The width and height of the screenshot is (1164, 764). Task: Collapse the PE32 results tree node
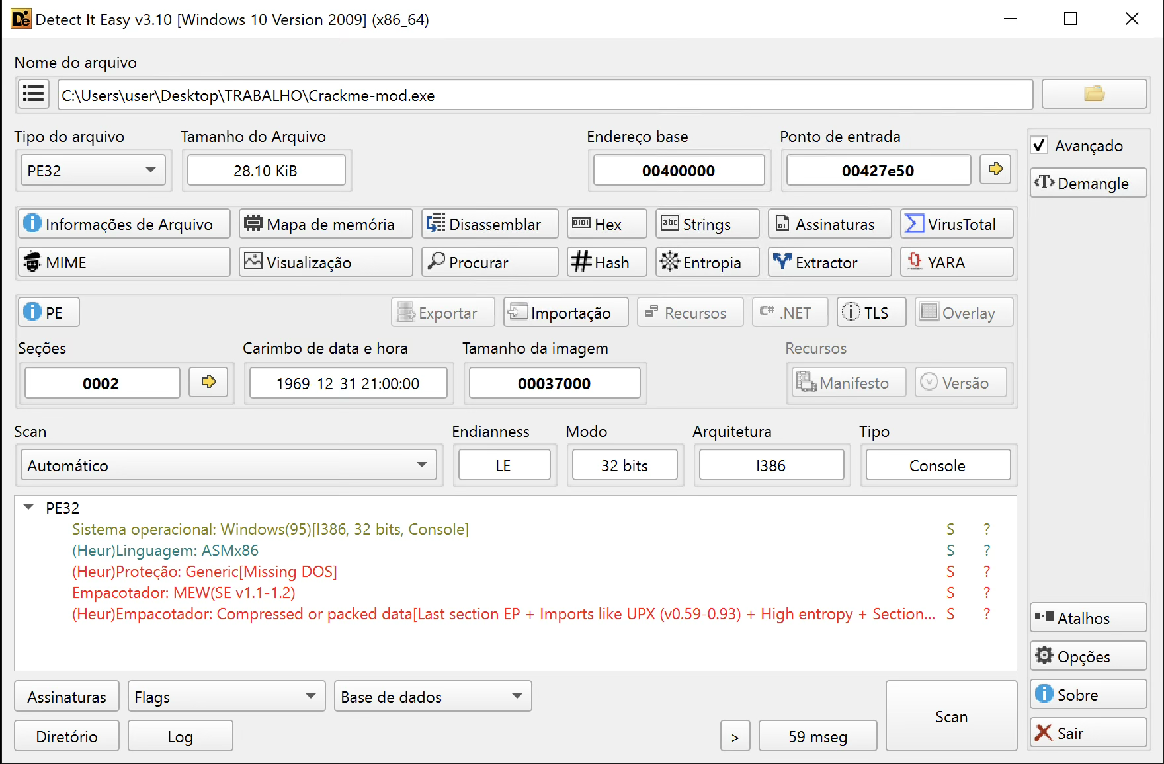click(x=28, y=508)
